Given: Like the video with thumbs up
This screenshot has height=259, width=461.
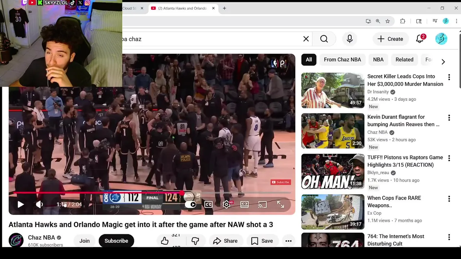Looking at the screenshot, I should click(x=165, y=241).
